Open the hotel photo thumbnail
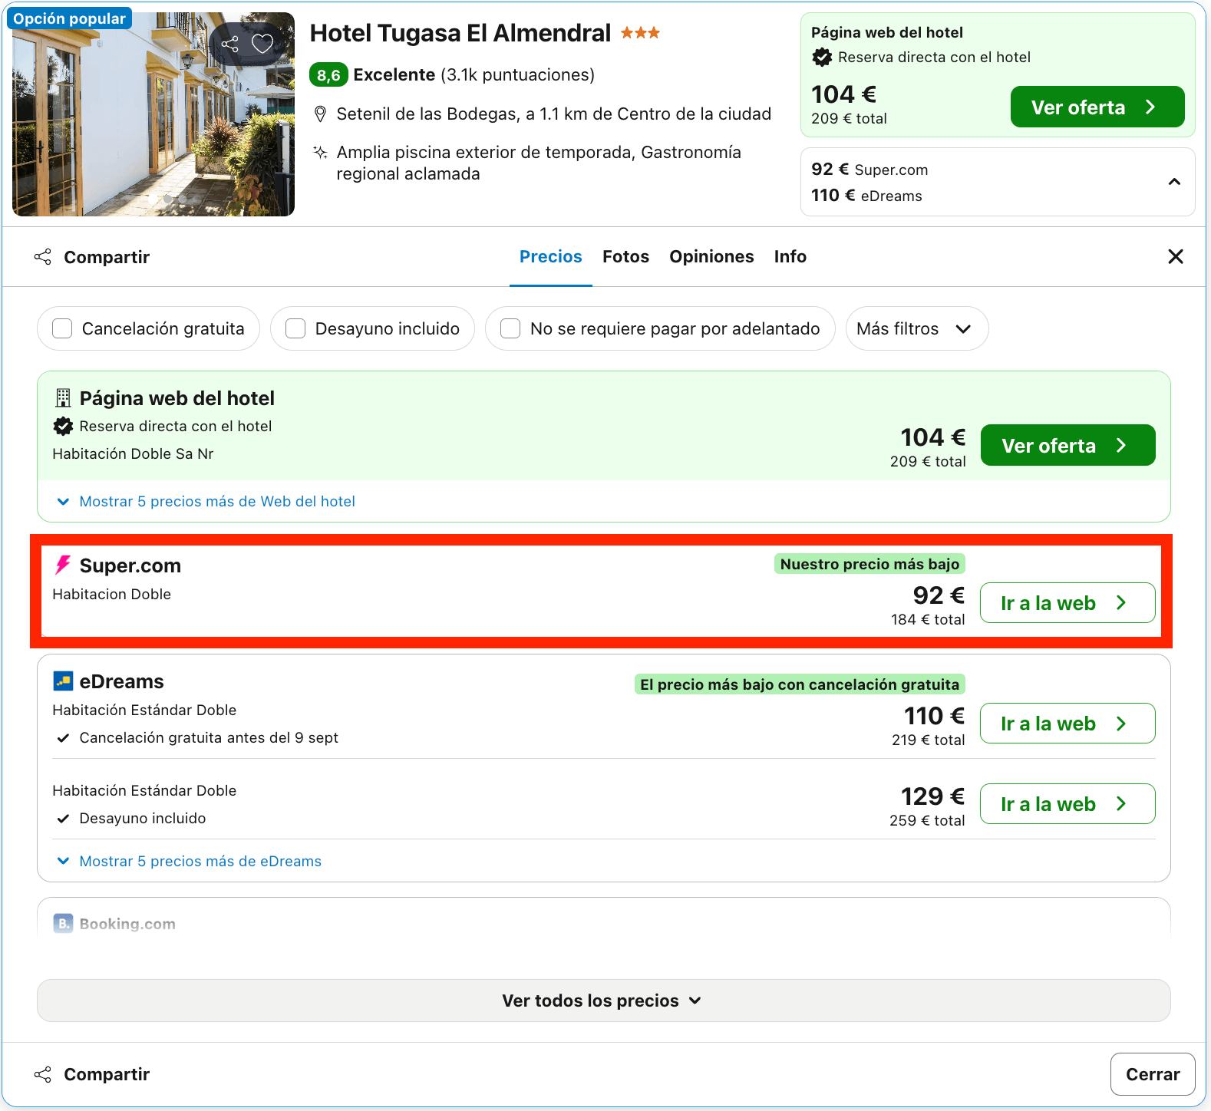Image resolution: width=1211 pixels, height=1111 pixels. [x=153, y=114]
